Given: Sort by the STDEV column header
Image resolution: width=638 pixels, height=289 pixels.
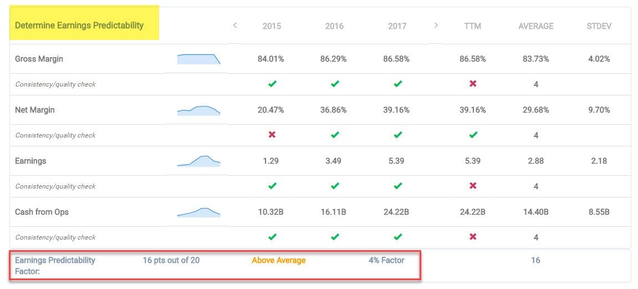Looking at the screenshot, I should pyautogui.click(x=599, y=26).
